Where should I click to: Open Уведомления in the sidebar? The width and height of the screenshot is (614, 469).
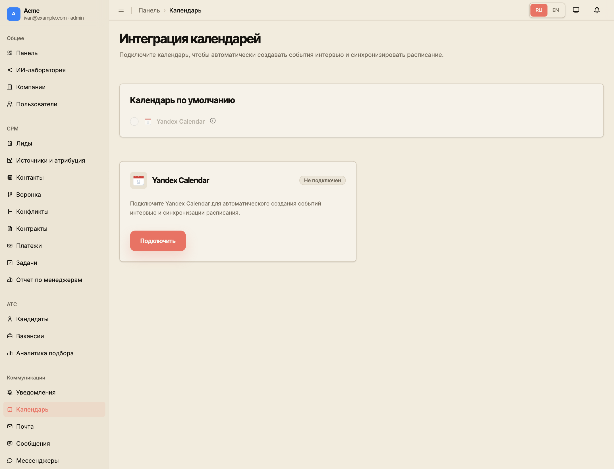click(x=54, y=392)
